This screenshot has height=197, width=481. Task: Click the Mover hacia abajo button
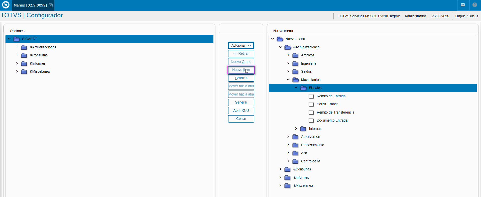(x=241, y=94)
